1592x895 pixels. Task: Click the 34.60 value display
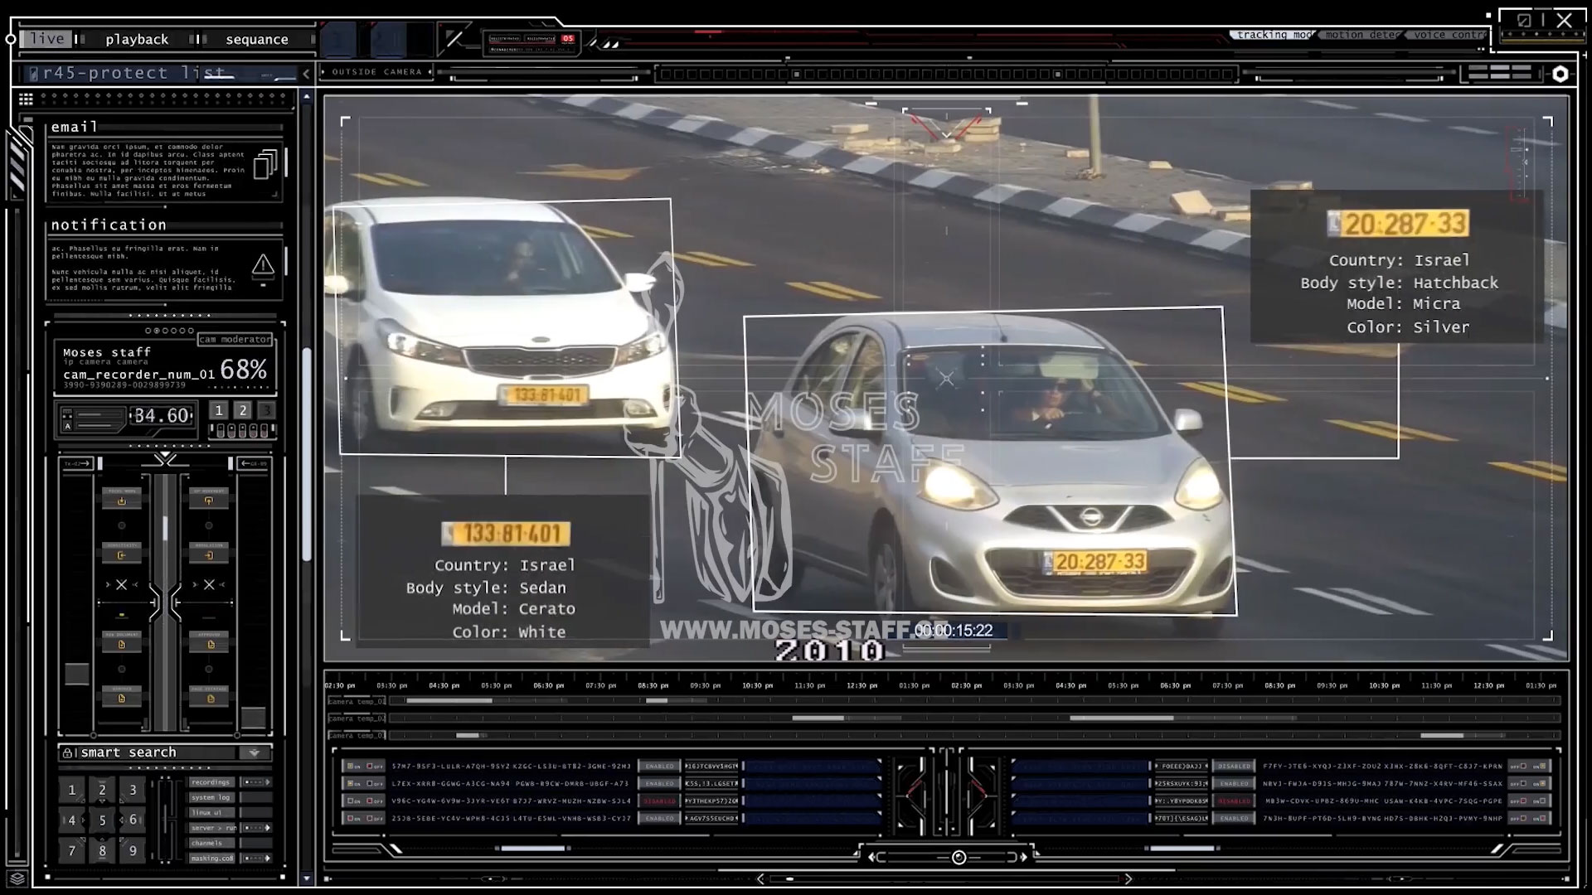click(x=163, y=415)
